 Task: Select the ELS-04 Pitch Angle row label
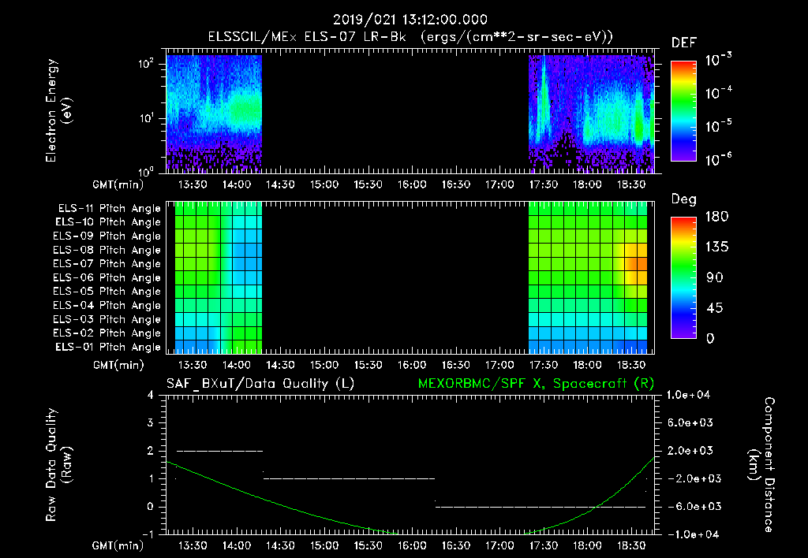click(107, 305)
